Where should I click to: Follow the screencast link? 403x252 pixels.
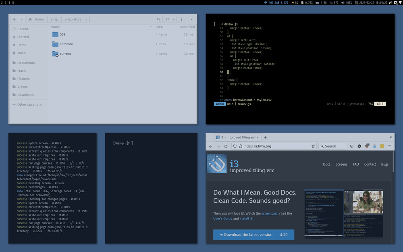pos(269,213)
